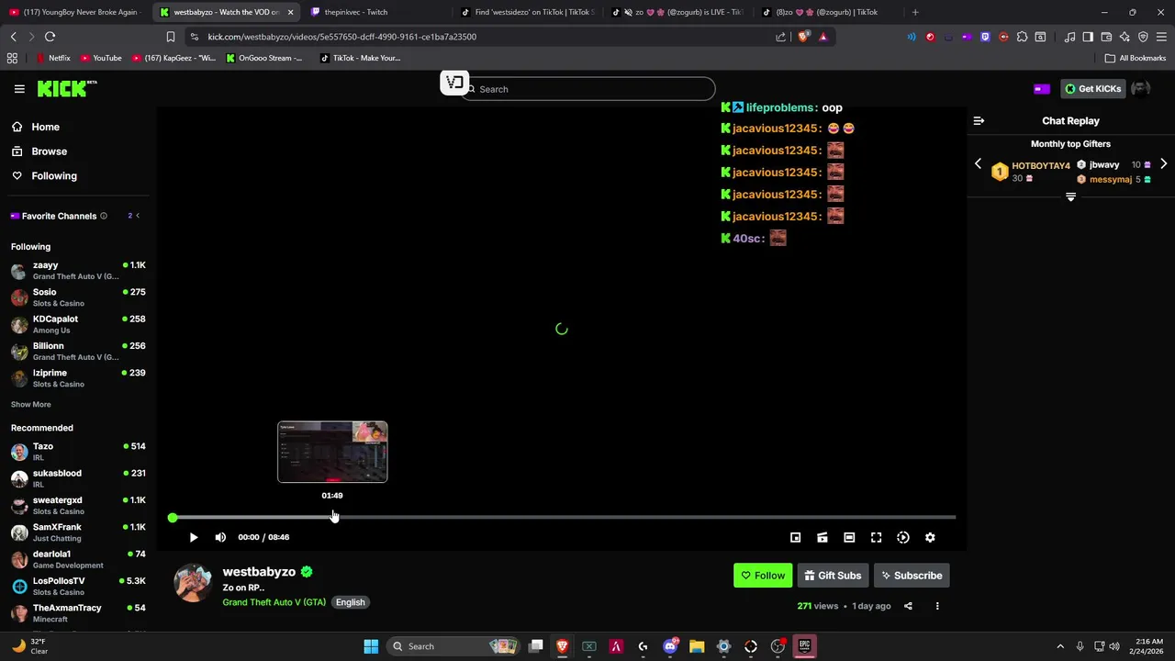Open All Bookmarks folder
Viewport: 1175px width, 661px height.
pyautogui.click(x=1136, y=58)
